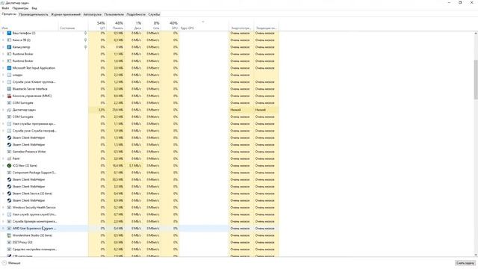
Task: Click the Служба узла: Служба географ... icon
Action: click(x=9, y=131)
